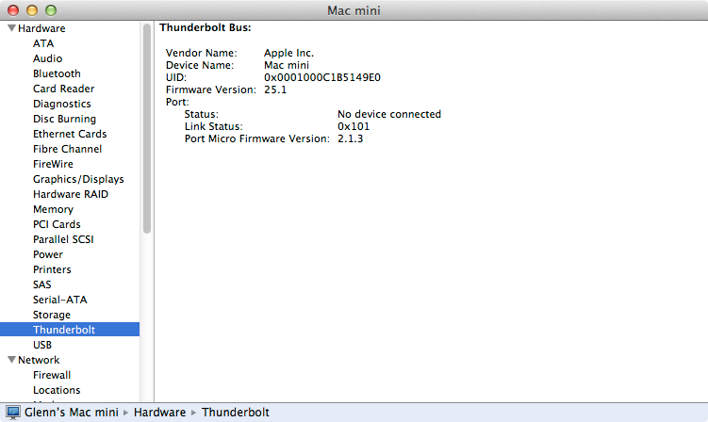Open Diagnostics hardware section
Screen dimensions: 708x422
62,104
